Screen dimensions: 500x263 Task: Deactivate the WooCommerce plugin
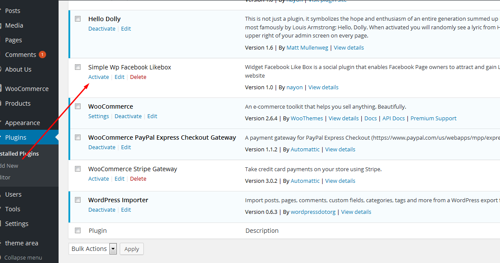[128, 116]
